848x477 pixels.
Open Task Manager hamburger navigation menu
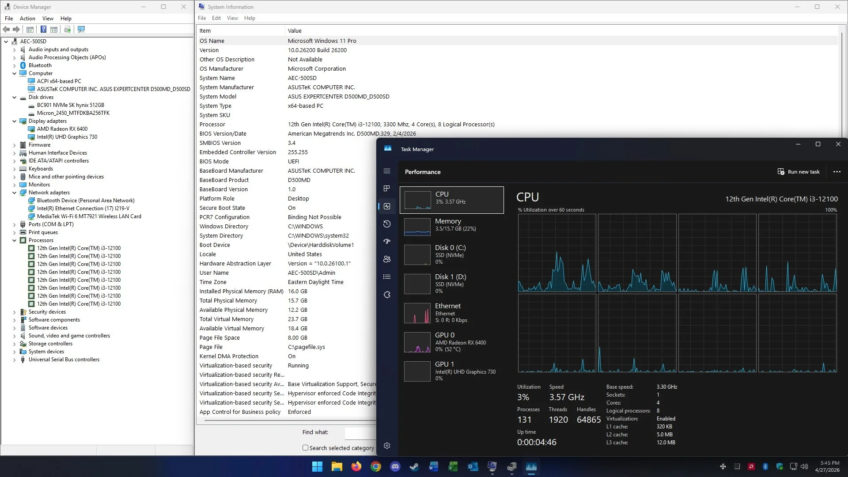tap(387, 171)
